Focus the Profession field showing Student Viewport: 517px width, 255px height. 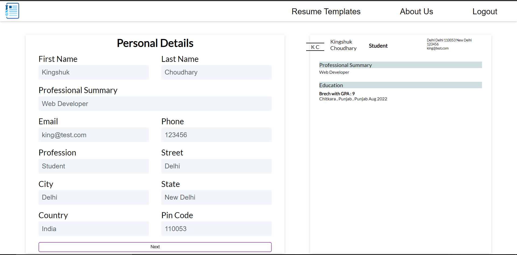click(94, 166)
